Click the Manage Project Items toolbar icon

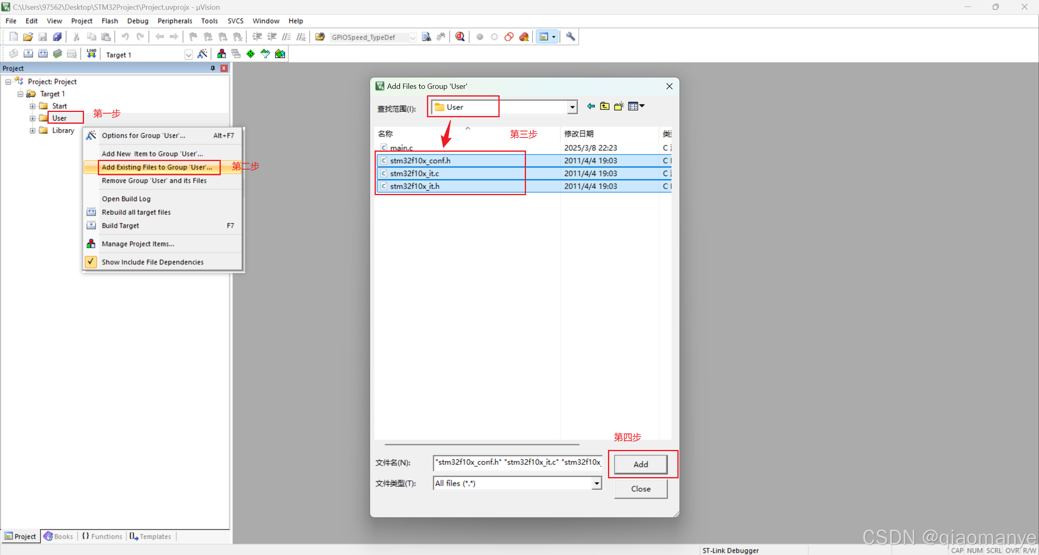[221, 54]
